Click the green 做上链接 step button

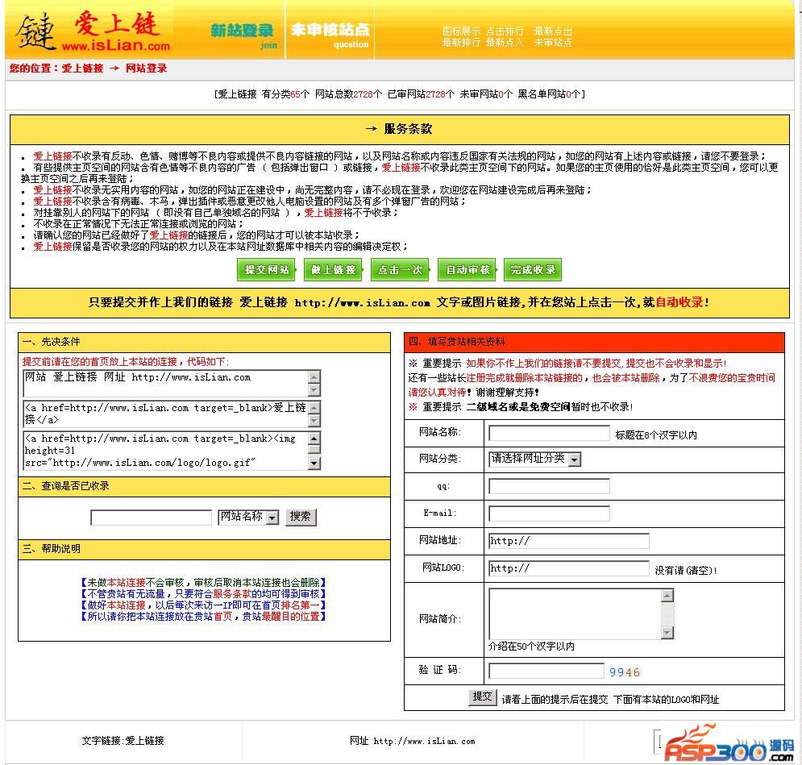pos(334,270)
